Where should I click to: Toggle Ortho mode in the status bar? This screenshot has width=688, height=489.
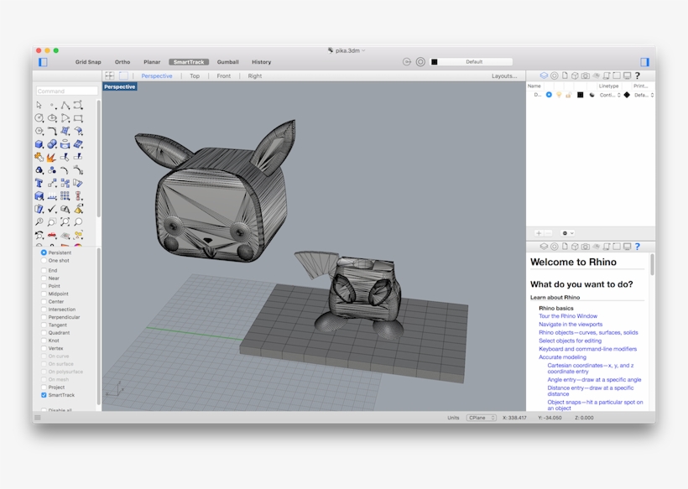point(122,61)
